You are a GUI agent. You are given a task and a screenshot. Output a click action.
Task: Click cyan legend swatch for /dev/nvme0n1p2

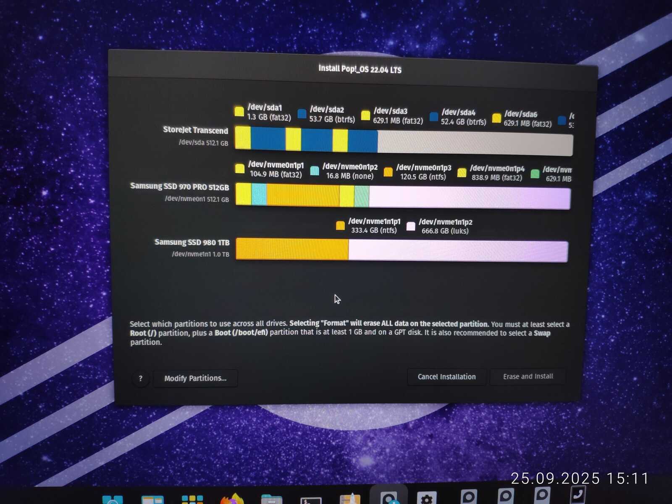(x=315, y=170)
